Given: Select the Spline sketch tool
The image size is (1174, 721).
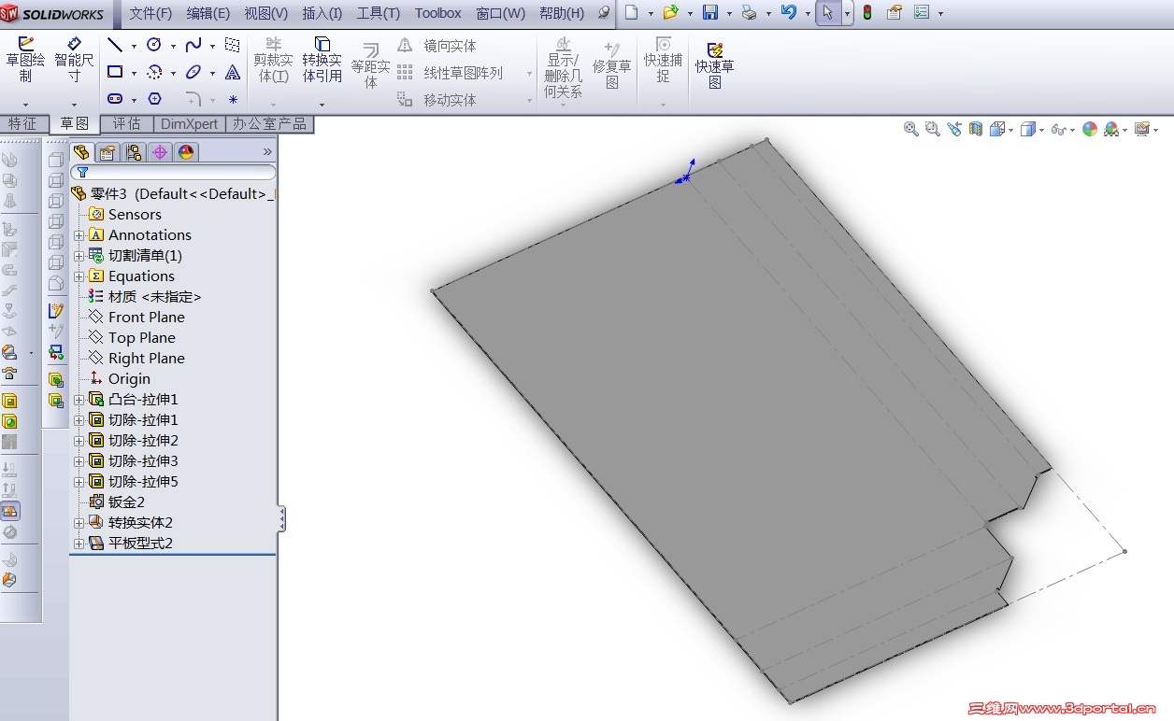Looking at the screenshot, I should pyautogui.click(x=193, y=45).
